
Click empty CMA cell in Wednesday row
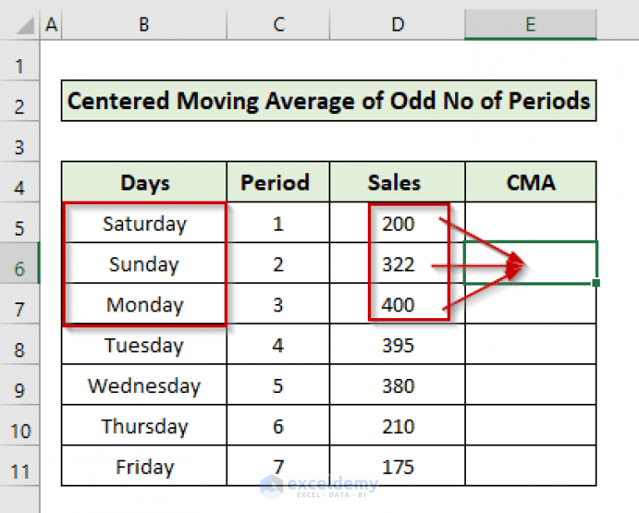(530, 384)
